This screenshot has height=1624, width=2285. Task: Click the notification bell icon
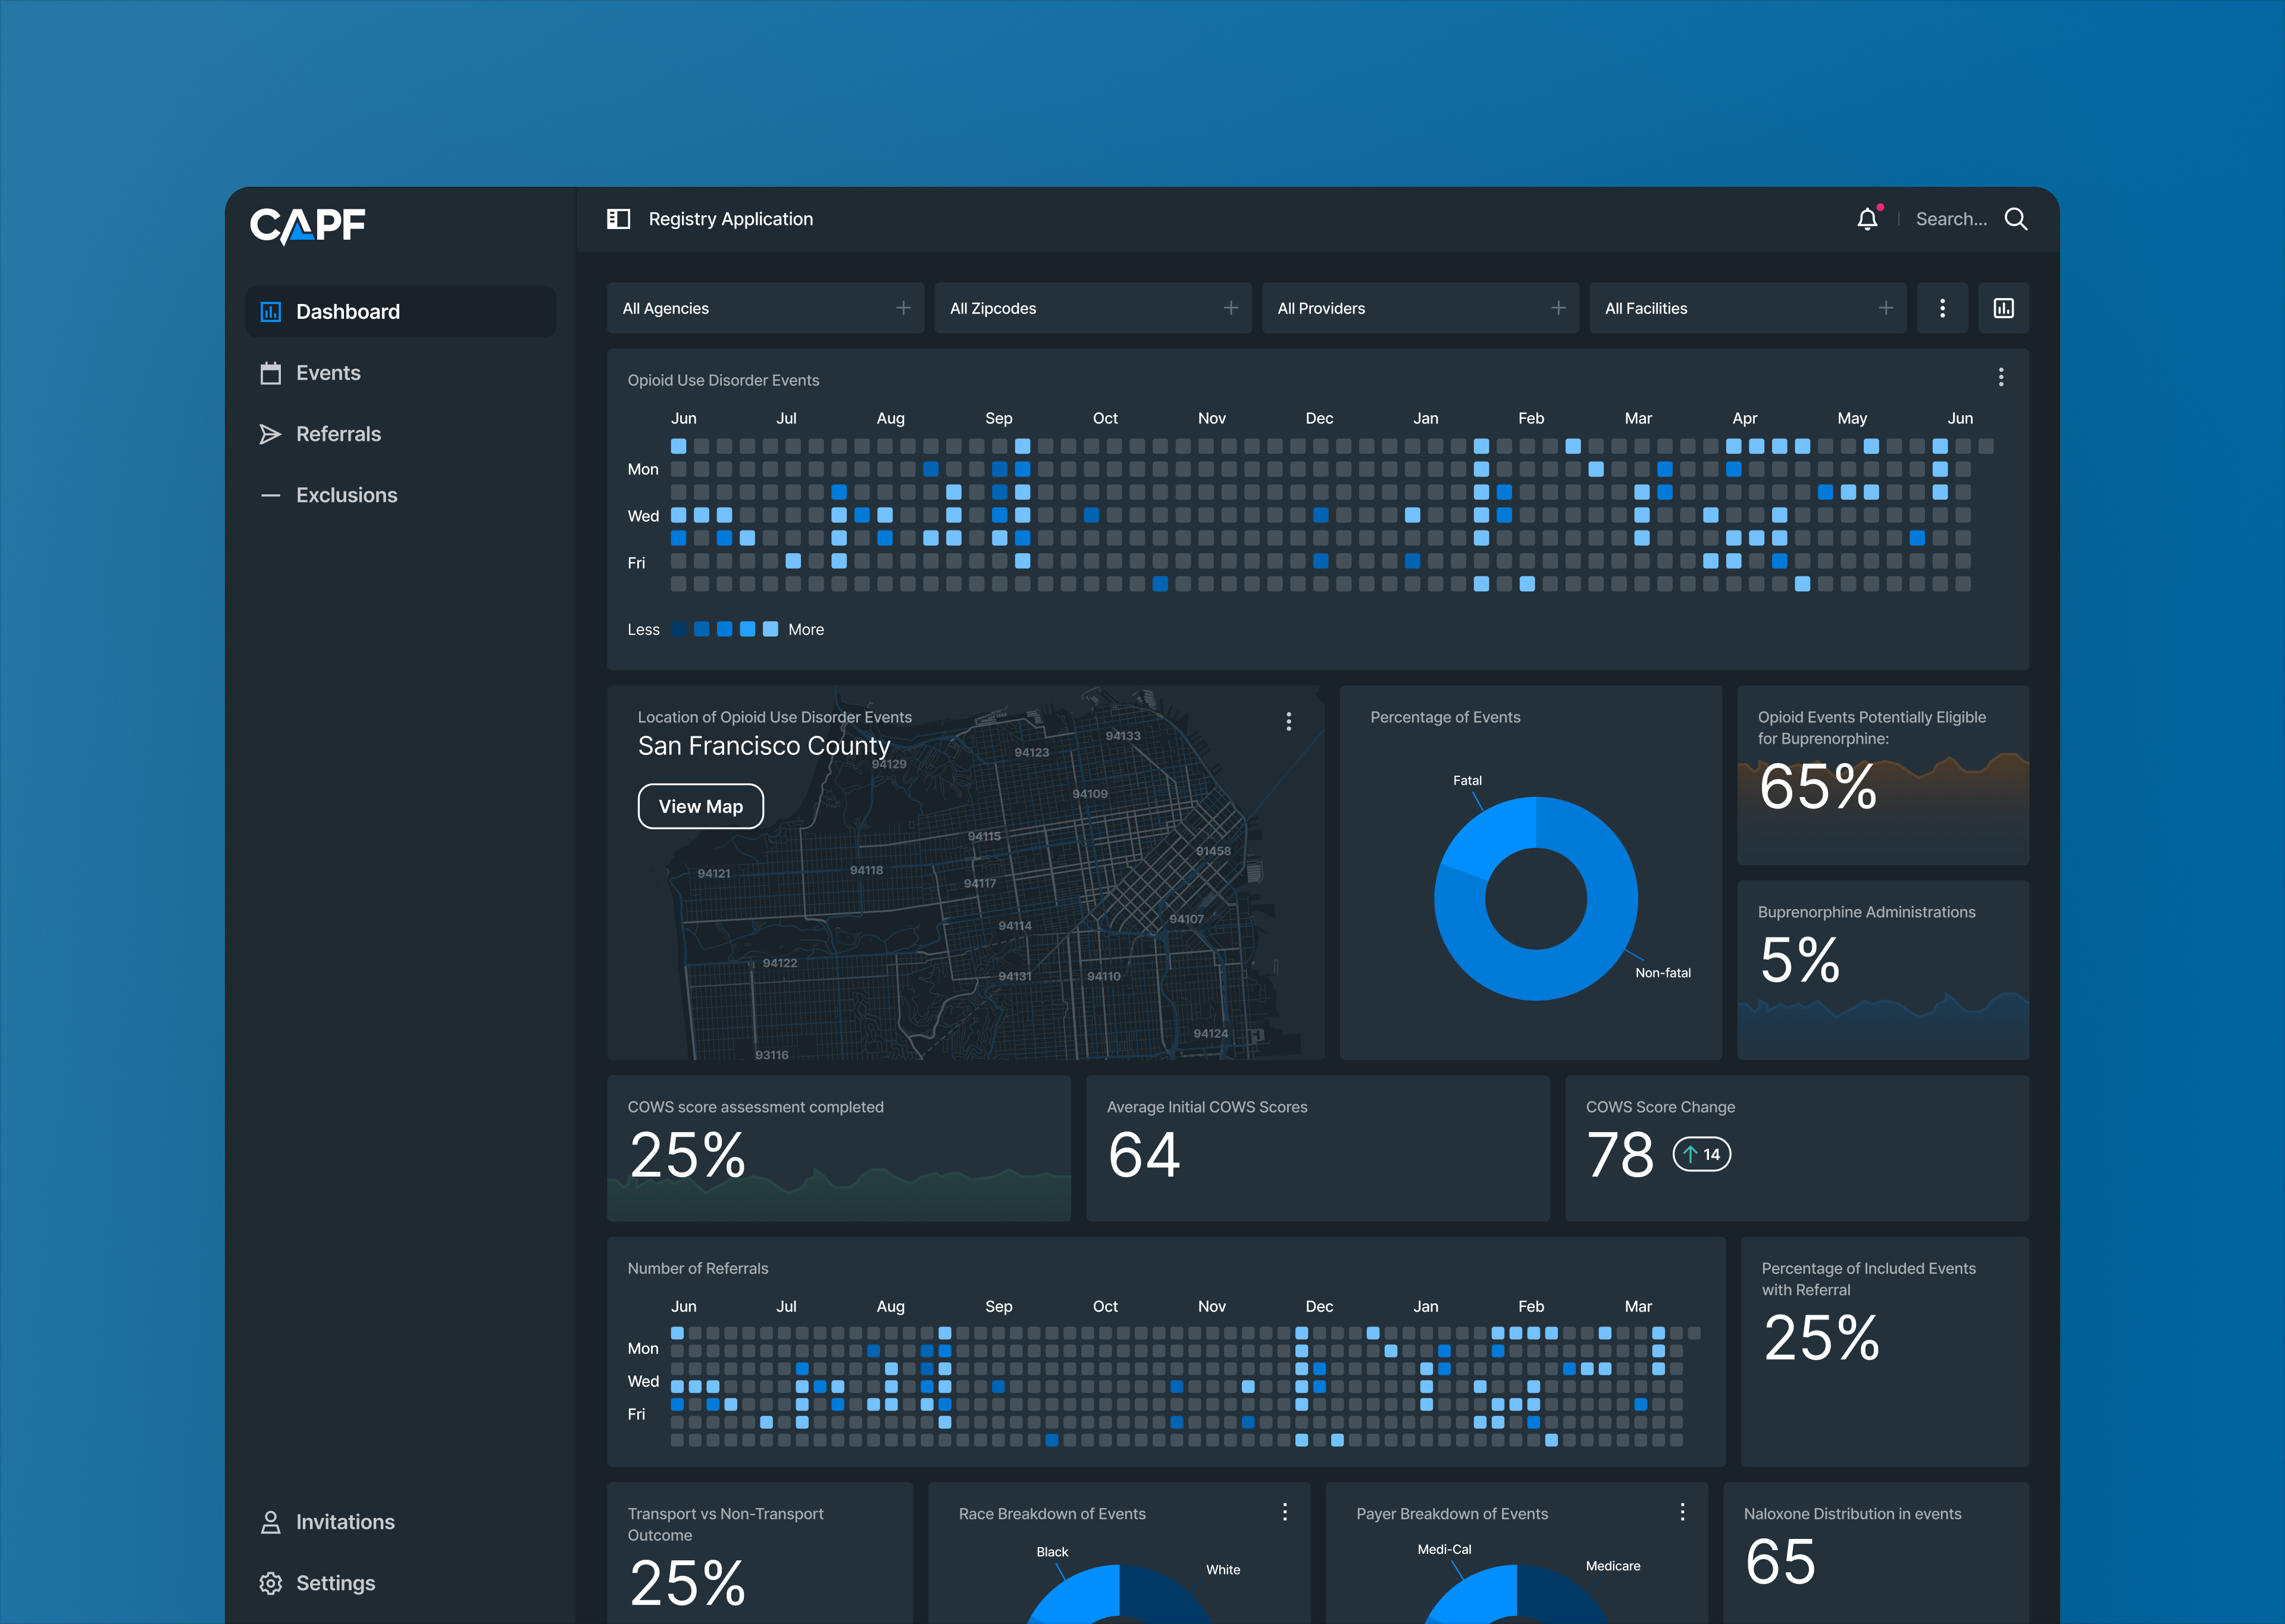click(x=1868, y=218)
